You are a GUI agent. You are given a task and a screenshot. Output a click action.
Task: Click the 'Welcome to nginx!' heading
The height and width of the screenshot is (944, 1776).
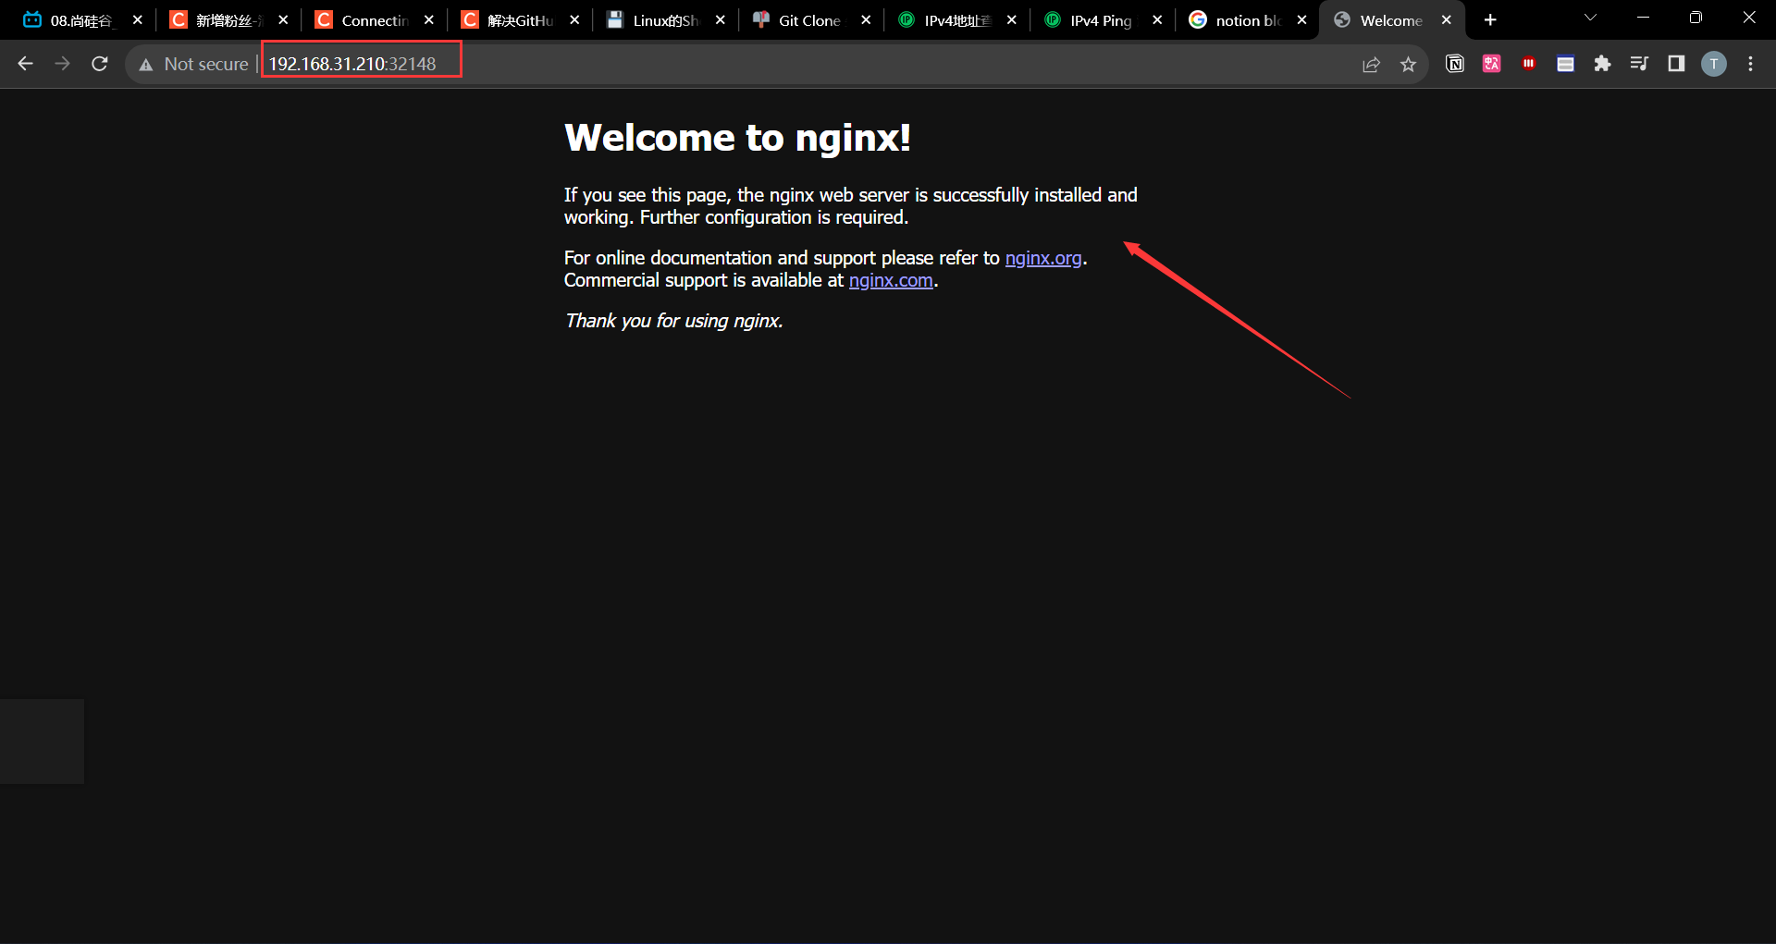[737, 138]
